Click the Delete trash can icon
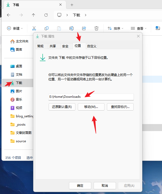162x194 pixels. coord(96,28)
